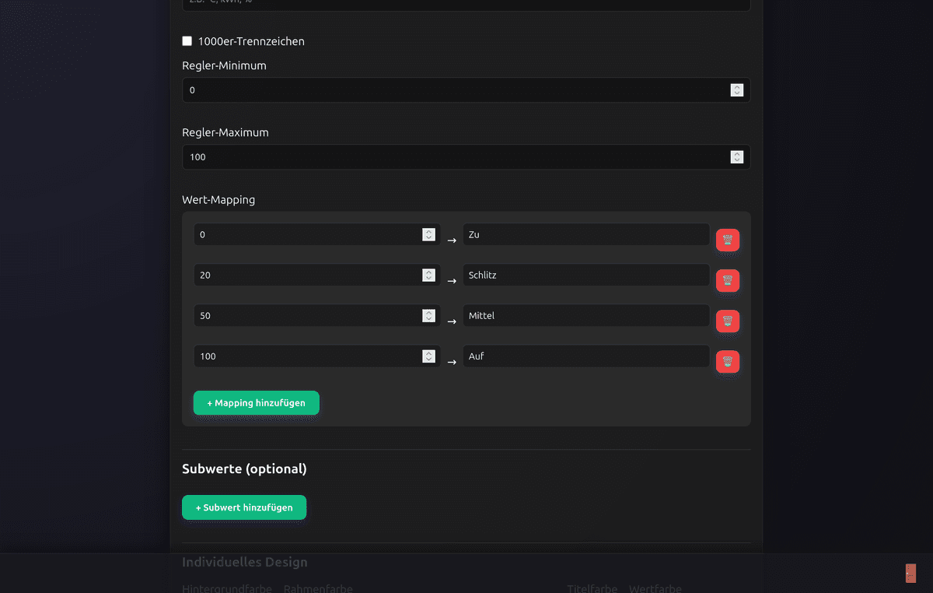Click the stepper of the mapping value 100
Image resolution: width=933 pixels, height=593 pixels.
tap(428, 356)
